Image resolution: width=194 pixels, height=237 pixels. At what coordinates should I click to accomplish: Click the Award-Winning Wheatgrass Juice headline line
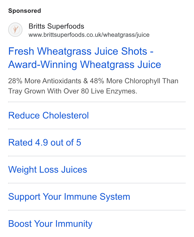[x=84, y=65]
